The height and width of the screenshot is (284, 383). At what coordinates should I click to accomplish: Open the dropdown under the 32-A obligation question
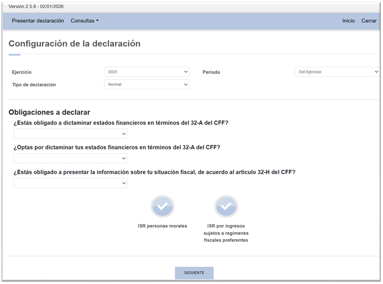pos(70,133)
